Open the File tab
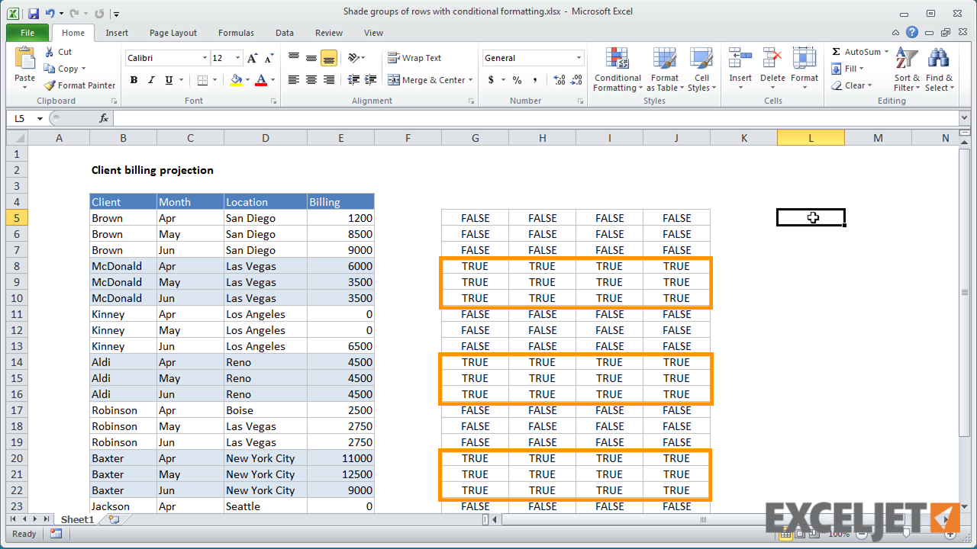 [27, 33]
